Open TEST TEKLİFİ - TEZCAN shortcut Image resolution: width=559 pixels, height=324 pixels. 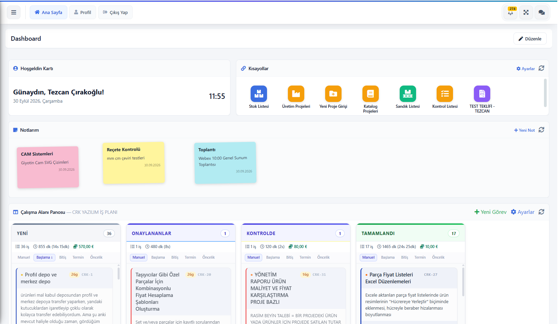(482, 99)
